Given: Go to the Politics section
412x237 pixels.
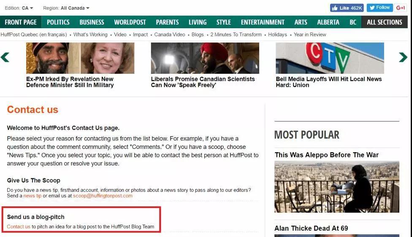Looking at the screenshot, I should (x=58, y=22).
